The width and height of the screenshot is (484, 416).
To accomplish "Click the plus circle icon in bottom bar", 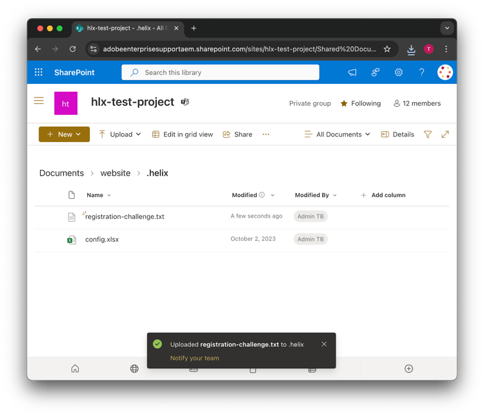I will (408, 369).
